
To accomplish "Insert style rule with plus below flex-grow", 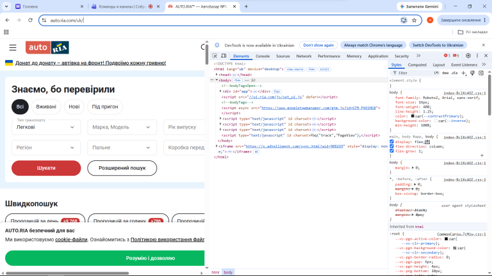I will [x=482, y=155].
